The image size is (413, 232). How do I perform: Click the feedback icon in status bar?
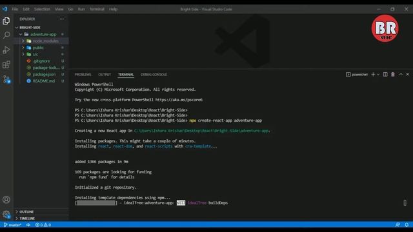tap(398, 225)
